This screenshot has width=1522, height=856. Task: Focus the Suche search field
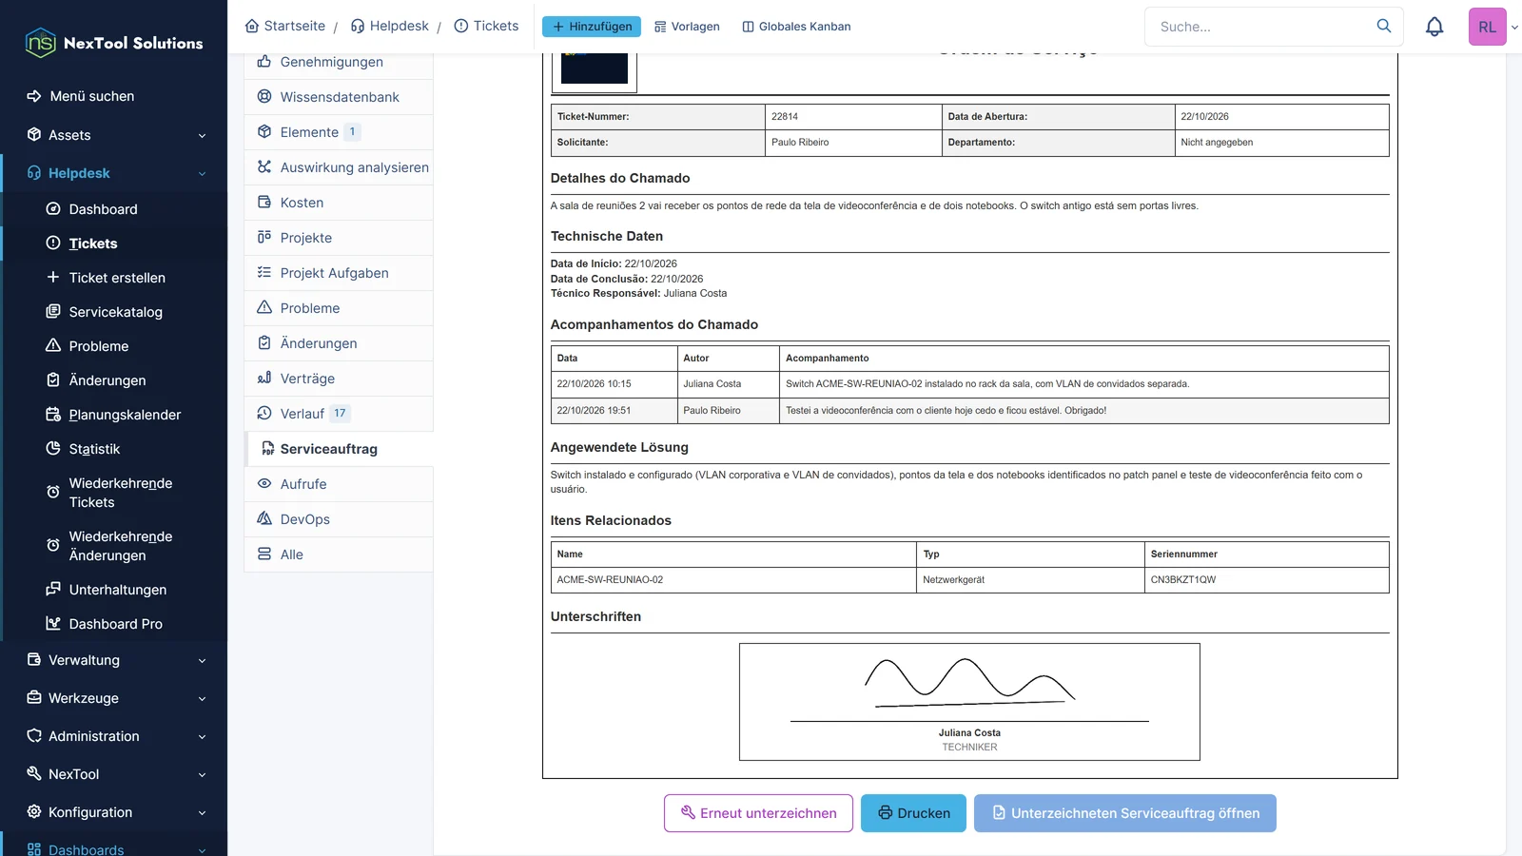[x=1261, y=27]
